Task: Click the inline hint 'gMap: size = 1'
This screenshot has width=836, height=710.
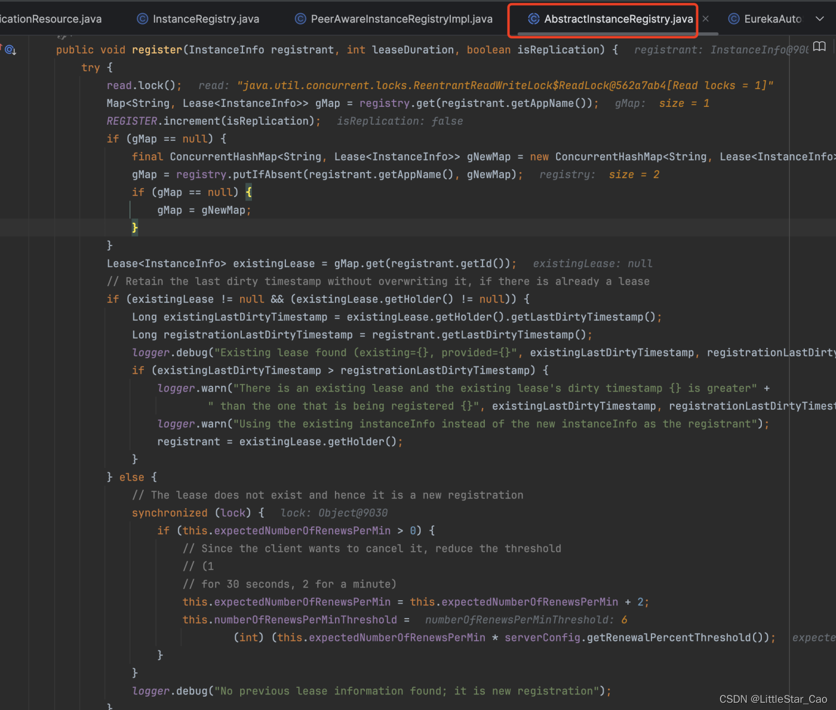Action: pos(662,104)
